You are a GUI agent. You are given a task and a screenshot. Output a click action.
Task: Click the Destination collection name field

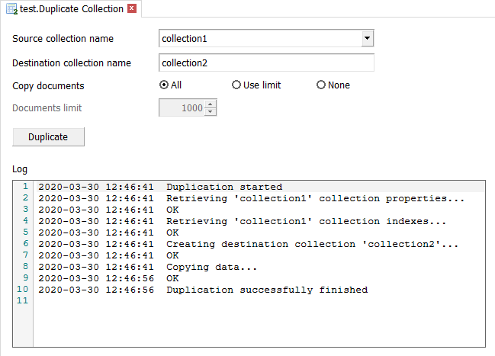[266, 63]
